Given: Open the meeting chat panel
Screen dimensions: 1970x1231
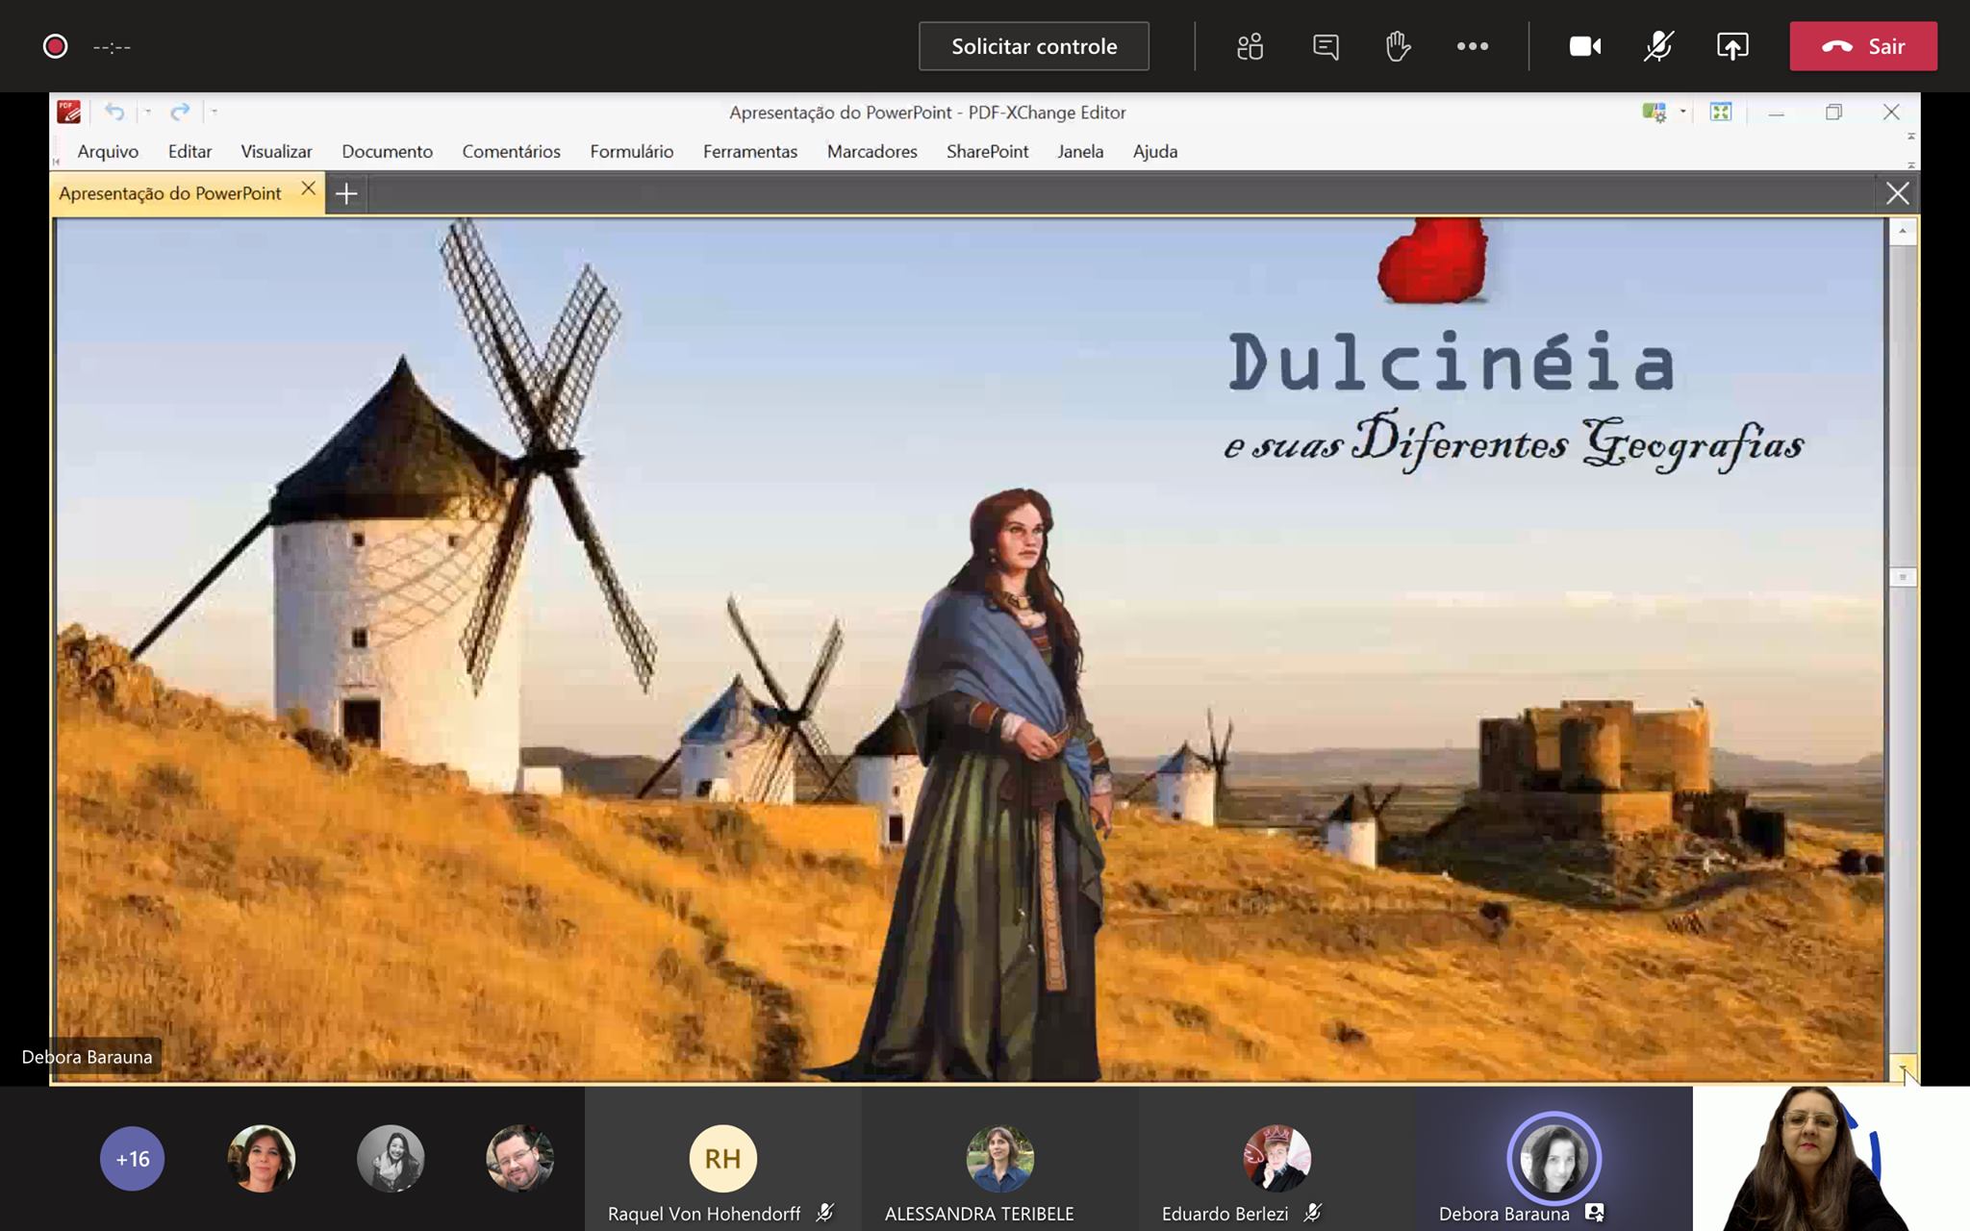Looking at the screenshot, I should (x=1326, y=46).
